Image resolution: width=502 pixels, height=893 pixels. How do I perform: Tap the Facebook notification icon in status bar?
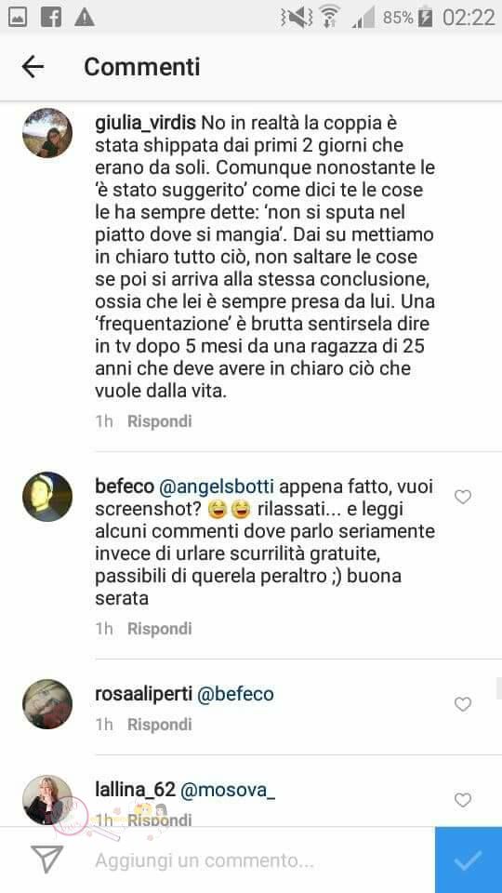(51, 18)
